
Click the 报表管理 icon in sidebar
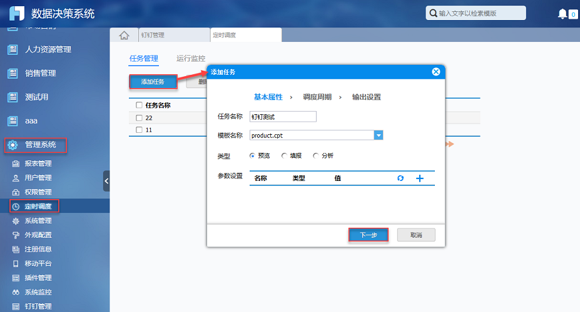[16, 163]
